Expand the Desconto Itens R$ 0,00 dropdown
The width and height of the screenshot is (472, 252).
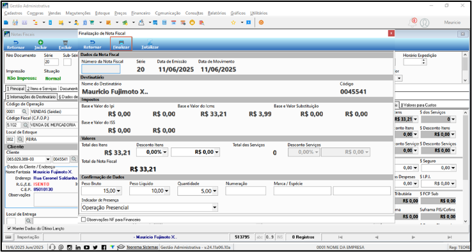click(x=217, y=152)
